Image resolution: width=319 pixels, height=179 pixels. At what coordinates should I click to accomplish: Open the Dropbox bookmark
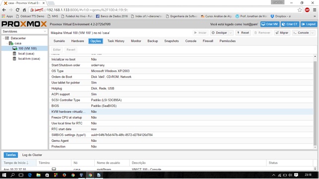(x=281, y=16)
